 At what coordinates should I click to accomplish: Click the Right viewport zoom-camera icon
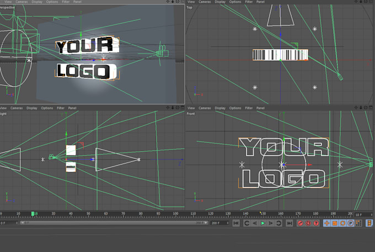[173, 108]
